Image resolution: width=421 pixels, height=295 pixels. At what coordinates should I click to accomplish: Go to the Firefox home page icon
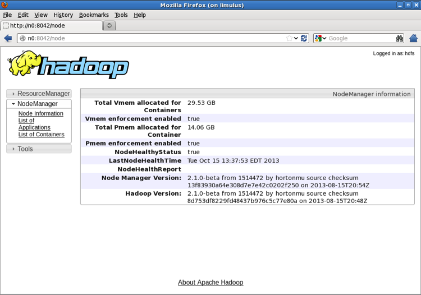[414, 38]
